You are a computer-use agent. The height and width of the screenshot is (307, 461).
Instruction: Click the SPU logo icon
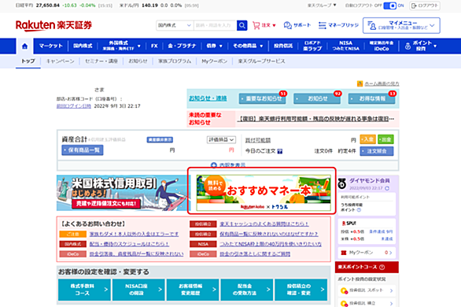(x=349, y=224)
